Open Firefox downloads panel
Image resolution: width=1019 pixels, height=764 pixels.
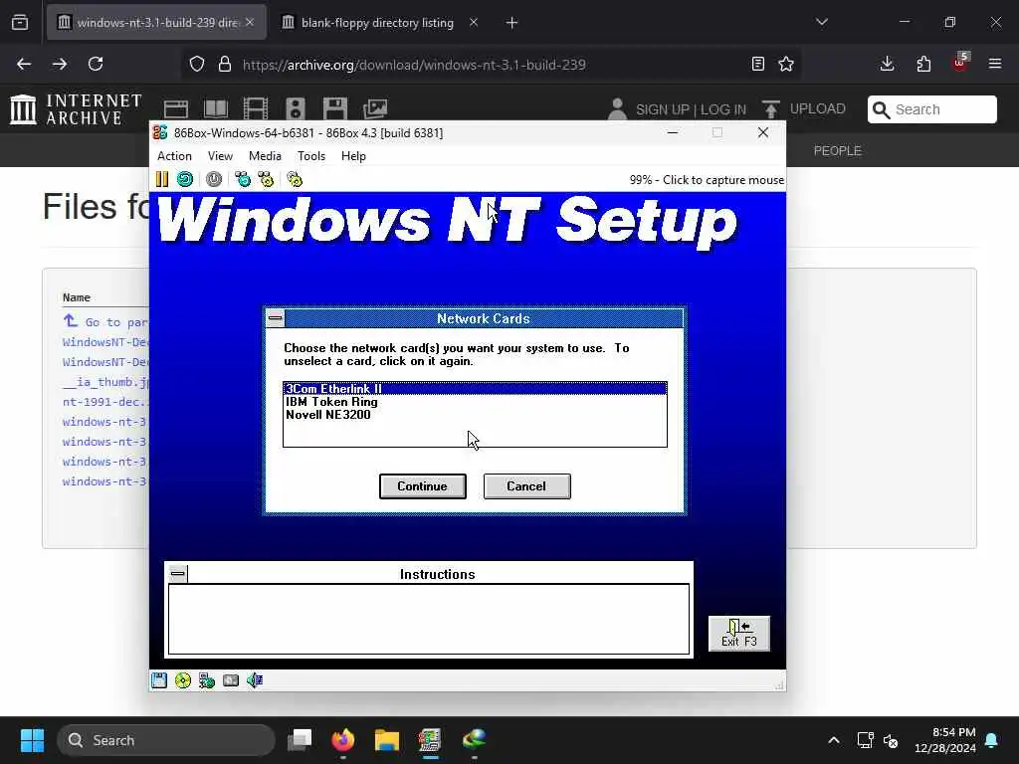[x=887, y=64]
